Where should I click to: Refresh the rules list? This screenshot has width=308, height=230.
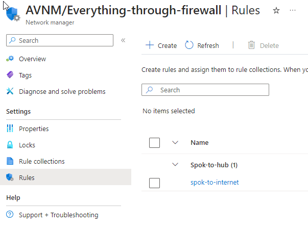pyautogui.click(x=202, y=45)
